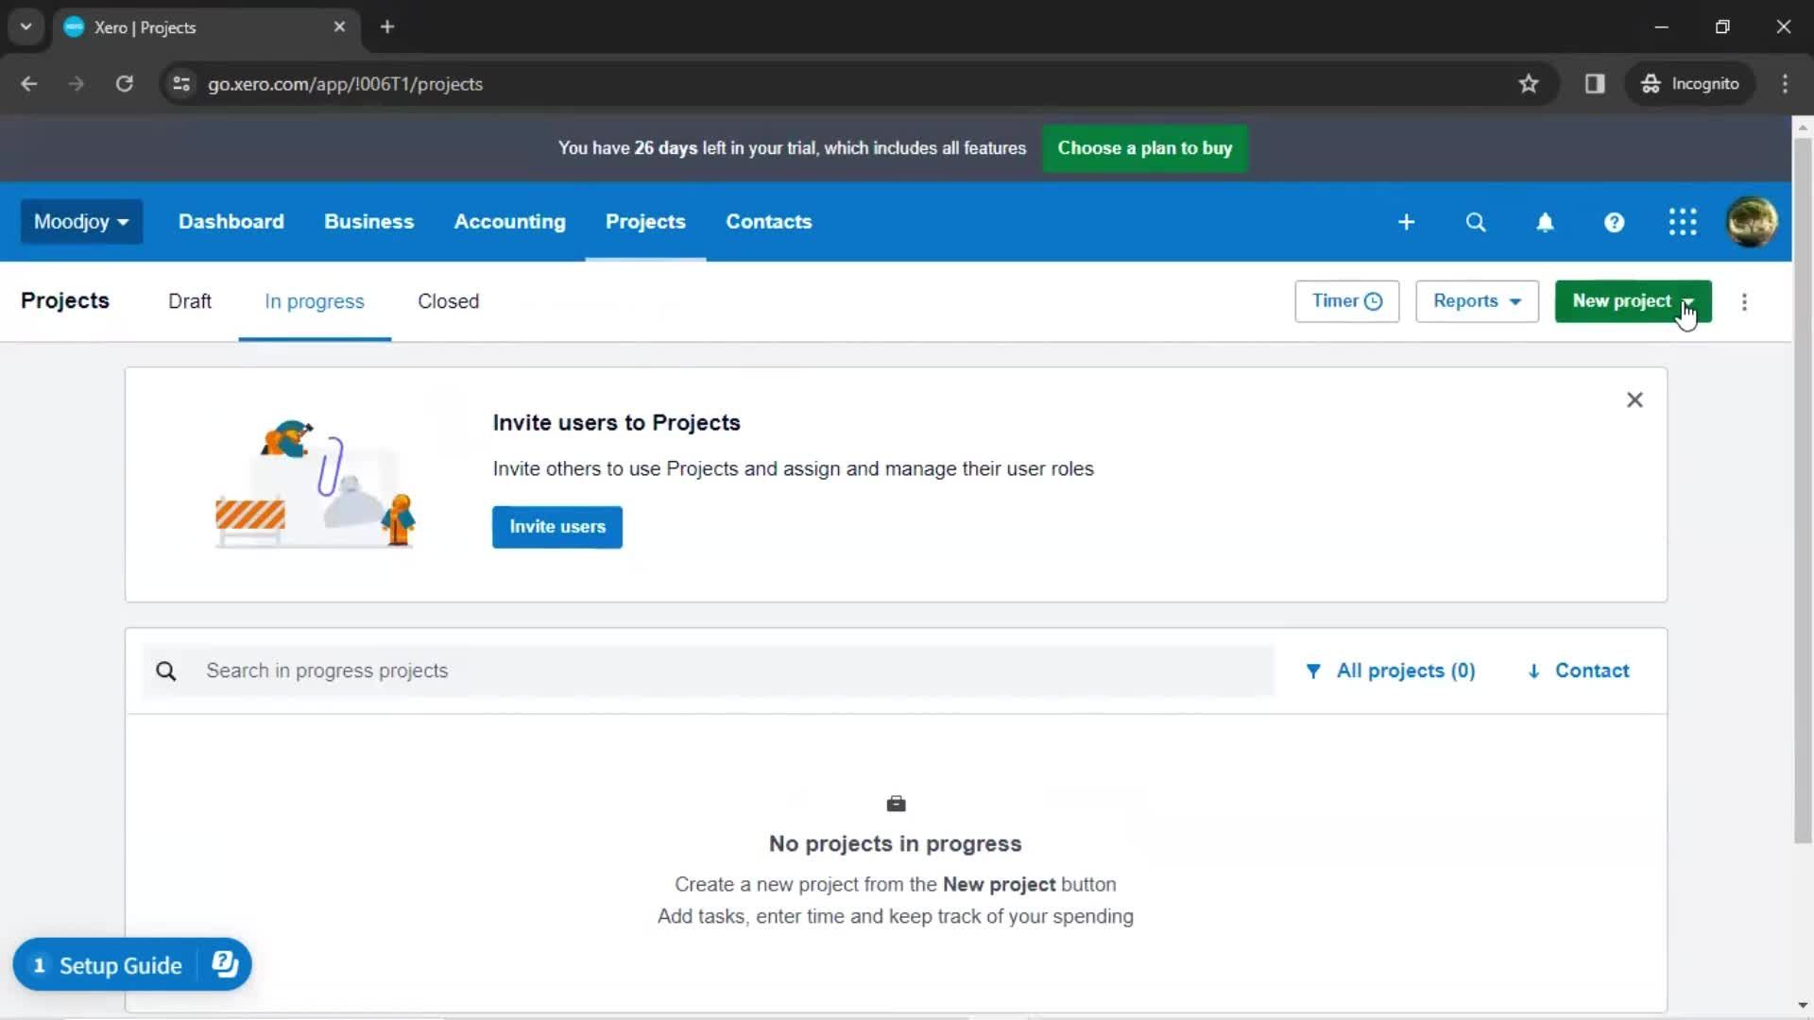This screenshot has height=1020, width=1814.
Task: Open the Projects menu item
Action: click(645, 222)
